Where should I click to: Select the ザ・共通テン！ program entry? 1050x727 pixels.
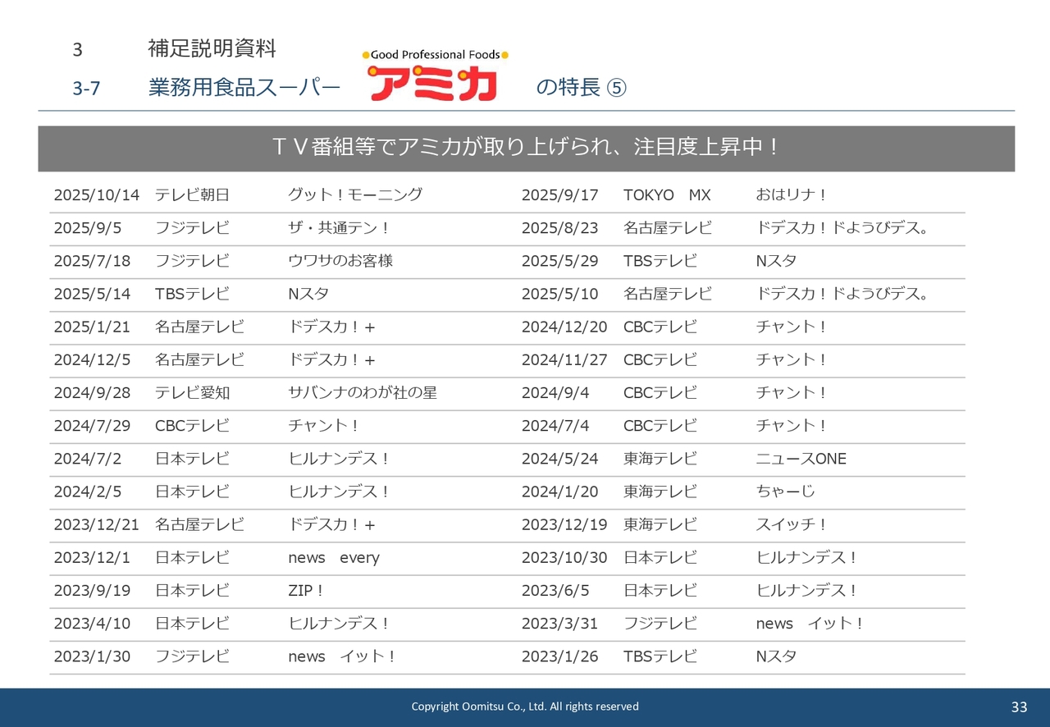(338, 228)
